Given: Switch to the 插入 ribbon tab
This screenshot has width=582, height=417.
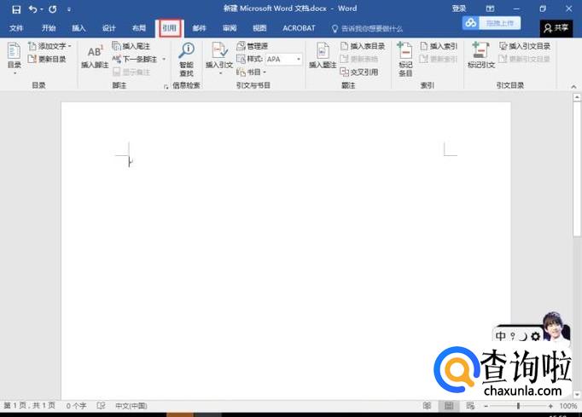Looking at the screenshot, I should point(79,28).
